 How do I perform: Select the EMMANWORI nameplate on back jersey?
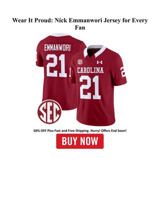coord(57,48)
